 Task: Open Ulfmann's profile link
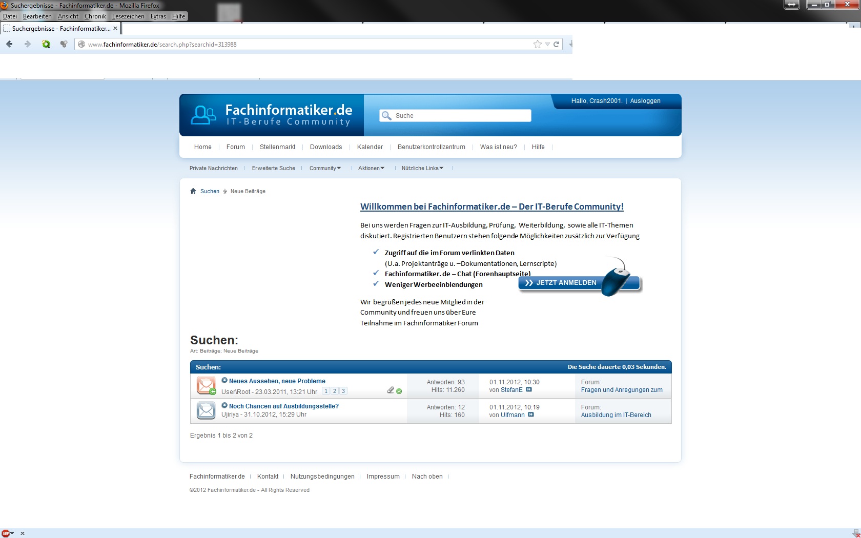512,415
